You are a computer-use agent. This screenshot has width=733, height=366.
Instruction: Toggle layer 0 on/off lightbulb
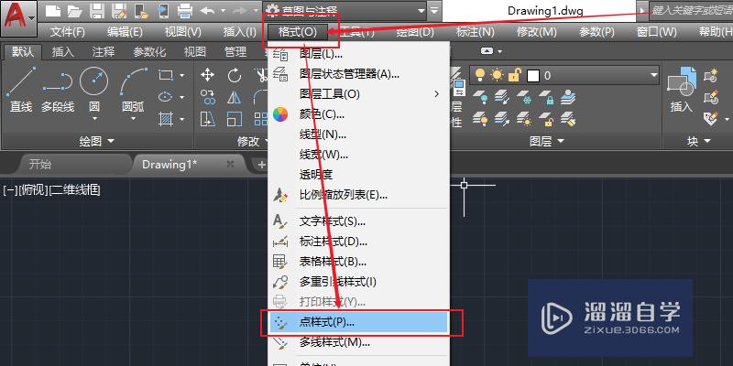479,75
